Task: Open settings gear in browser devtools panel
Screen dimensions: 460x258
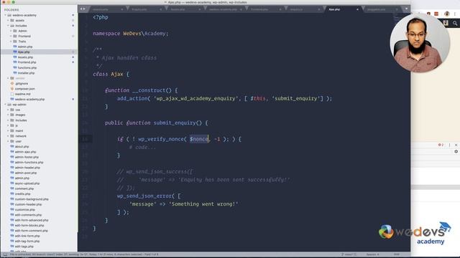Action: pyautogui.click(x=456, y=151)
